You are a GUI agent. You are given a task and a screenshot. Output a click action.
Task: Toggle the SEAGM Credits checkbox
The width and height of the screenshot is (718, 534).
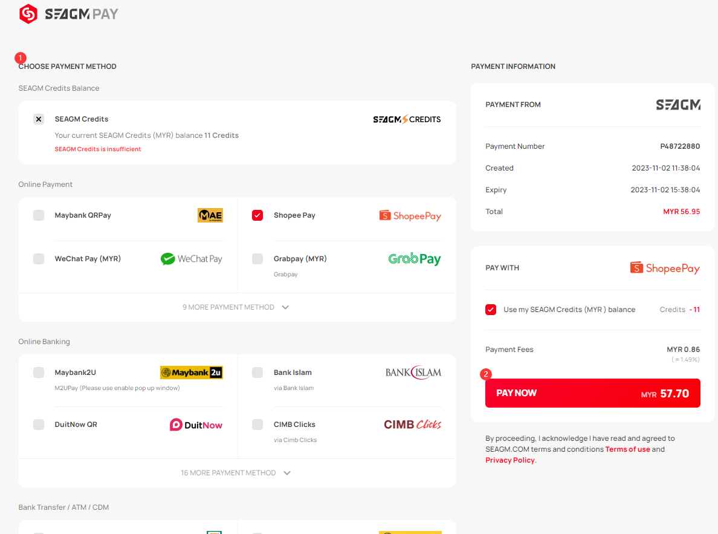[x=39, y=119]
